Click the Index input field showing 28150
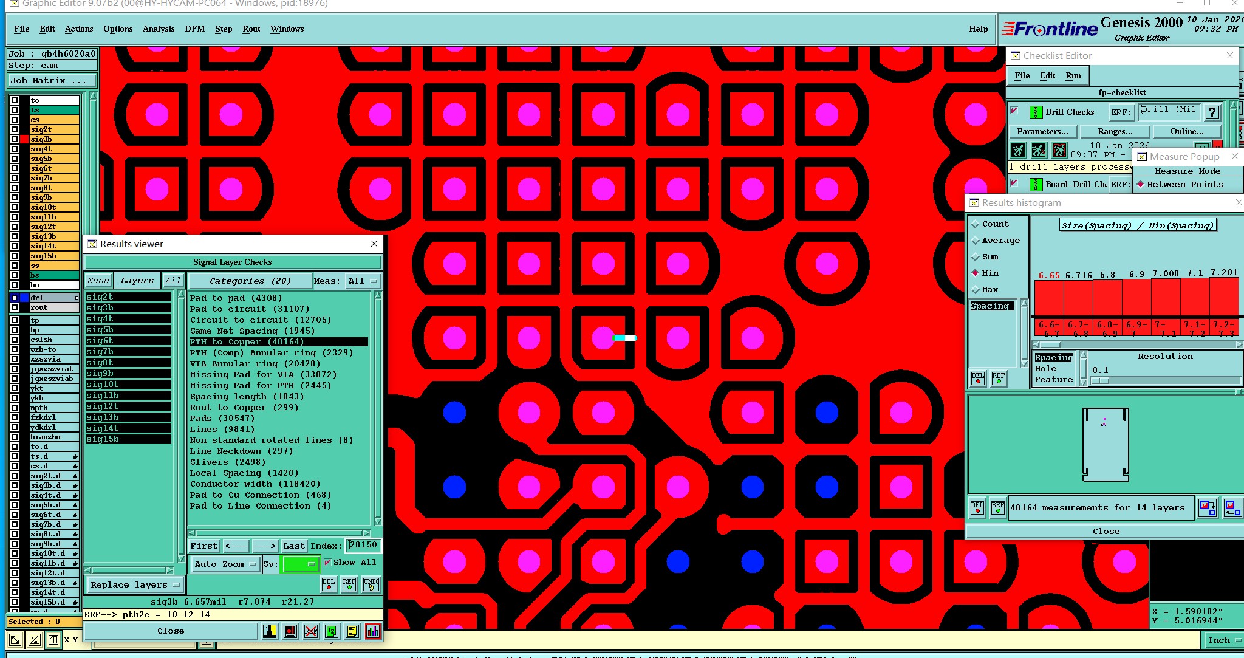This screenshot has width=1244, height=658. click(363, 545)
